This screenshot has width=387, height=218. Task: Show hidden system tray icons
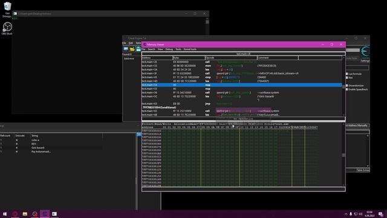click(x=346, y=214)
